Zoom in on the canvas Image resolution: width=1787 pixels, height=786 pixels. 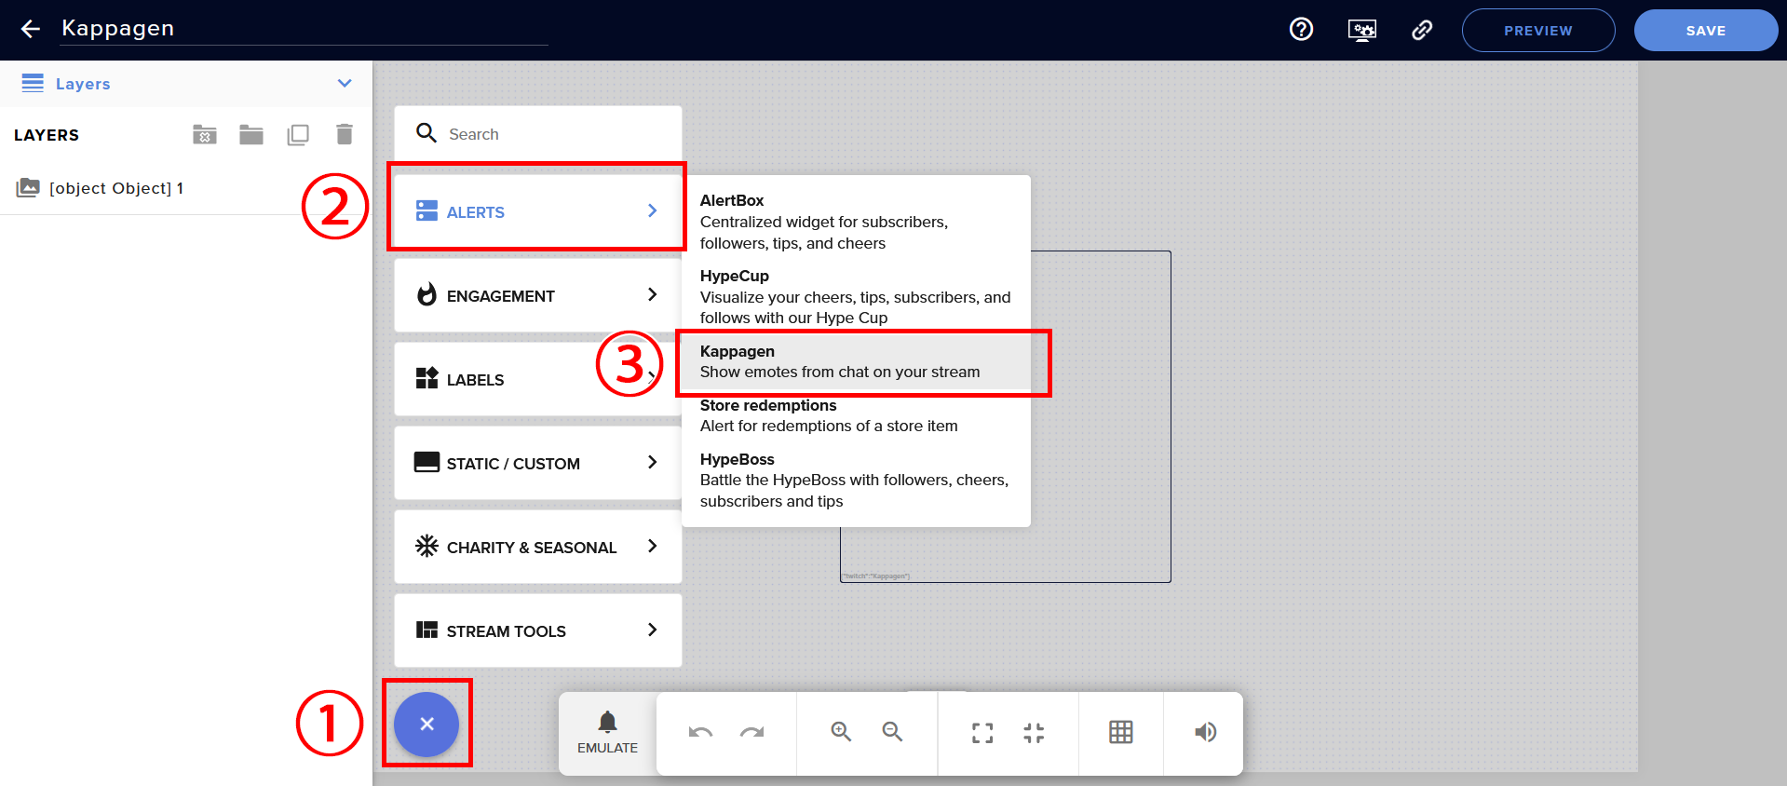pyautogui.click(x=842, y=732)
